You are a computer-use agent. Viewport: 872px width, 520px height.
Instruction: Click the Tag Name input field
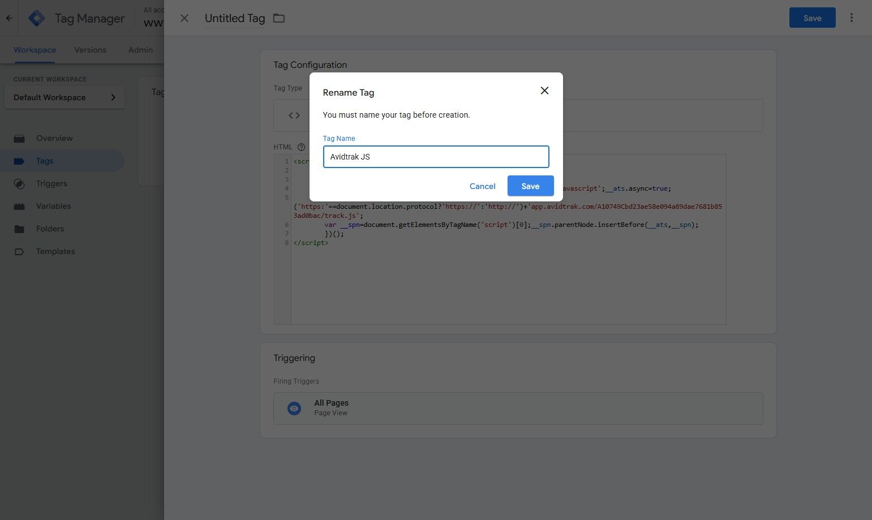[436, 157]
